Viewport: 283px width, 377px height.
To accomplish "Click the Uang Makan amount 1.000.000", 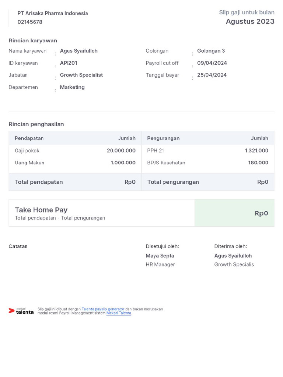I will click(123, 163).
